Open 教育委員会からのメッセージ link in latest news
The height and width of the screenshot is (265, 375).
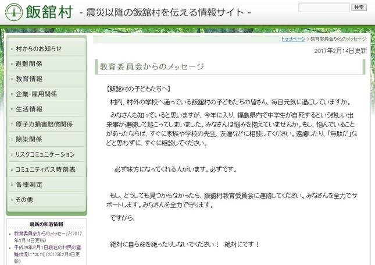coord(42,234)
